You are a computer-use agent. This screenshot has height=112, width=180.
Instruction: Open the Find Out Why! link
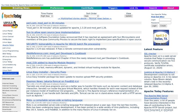tap(157, 17)
